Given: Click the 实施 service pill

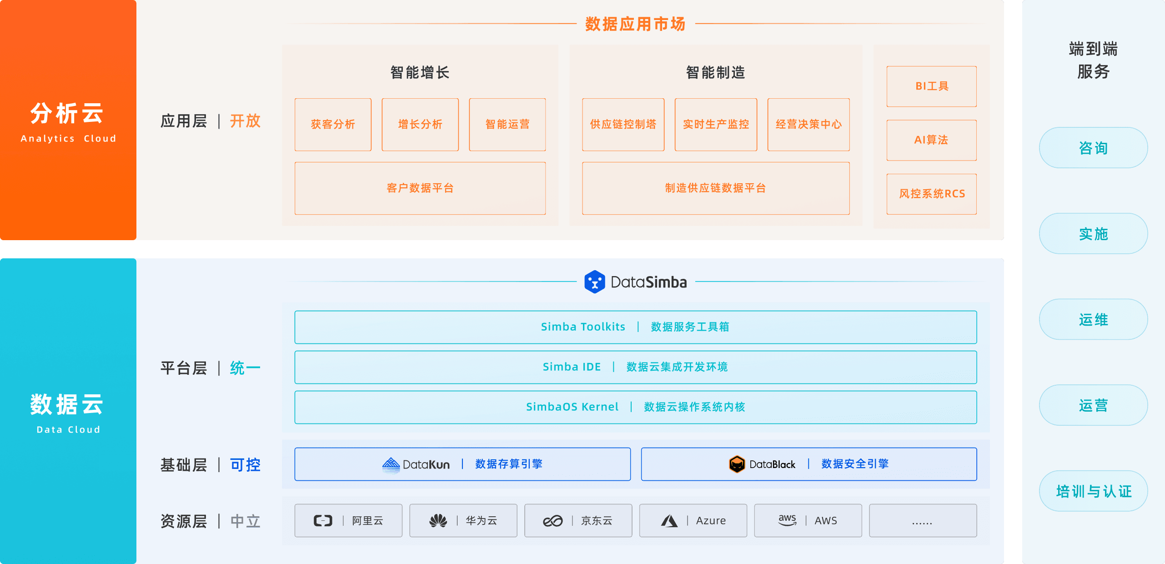Looking at the screenshot, I should point(1093,234).
